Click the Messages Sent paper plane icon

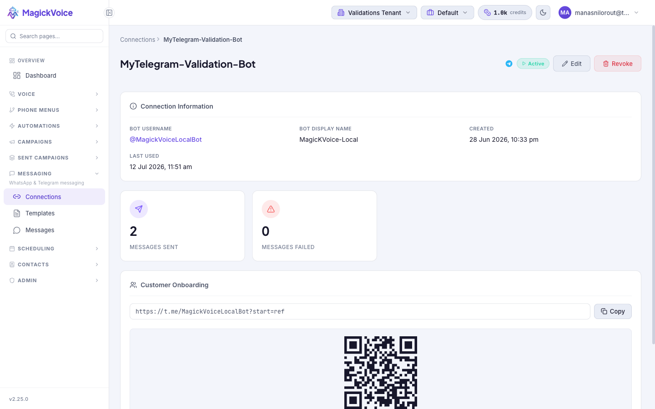point(139,209)
